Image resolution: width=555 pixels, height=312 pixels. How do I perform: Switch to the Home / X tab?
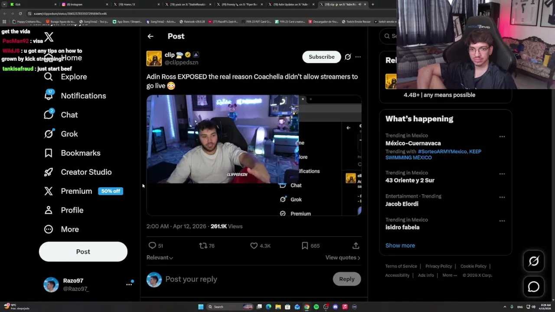pos(137,4)
